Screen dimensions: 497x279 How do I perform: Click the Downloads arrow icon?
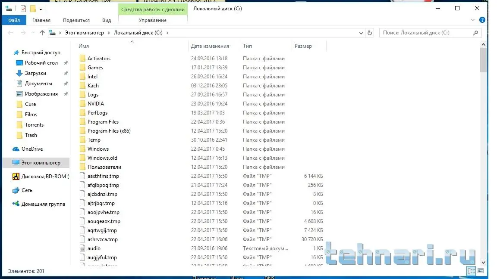click(19, 73)
